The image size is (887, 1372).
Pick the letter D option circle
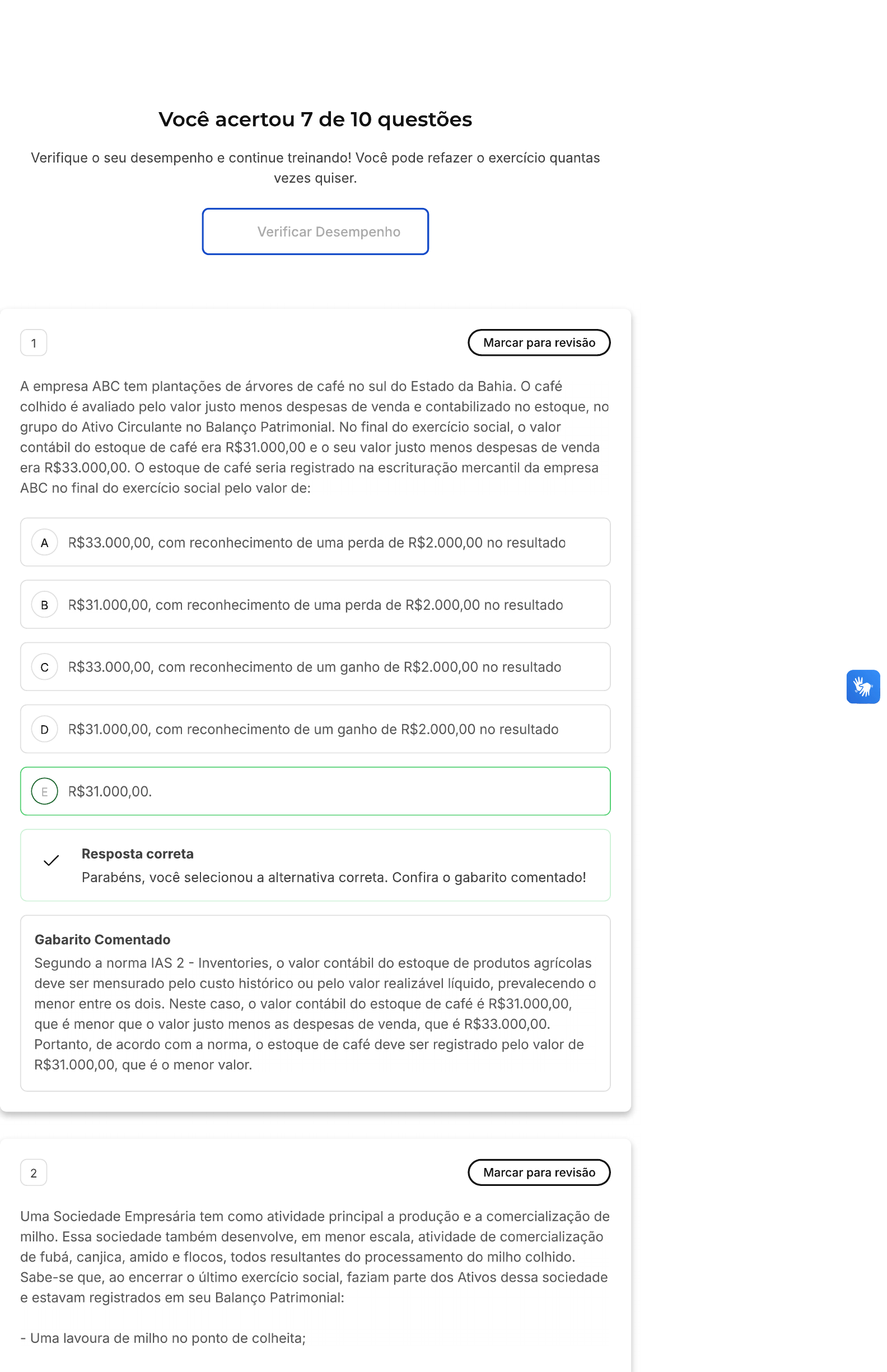pyautogui.click(x=44, y=729)
